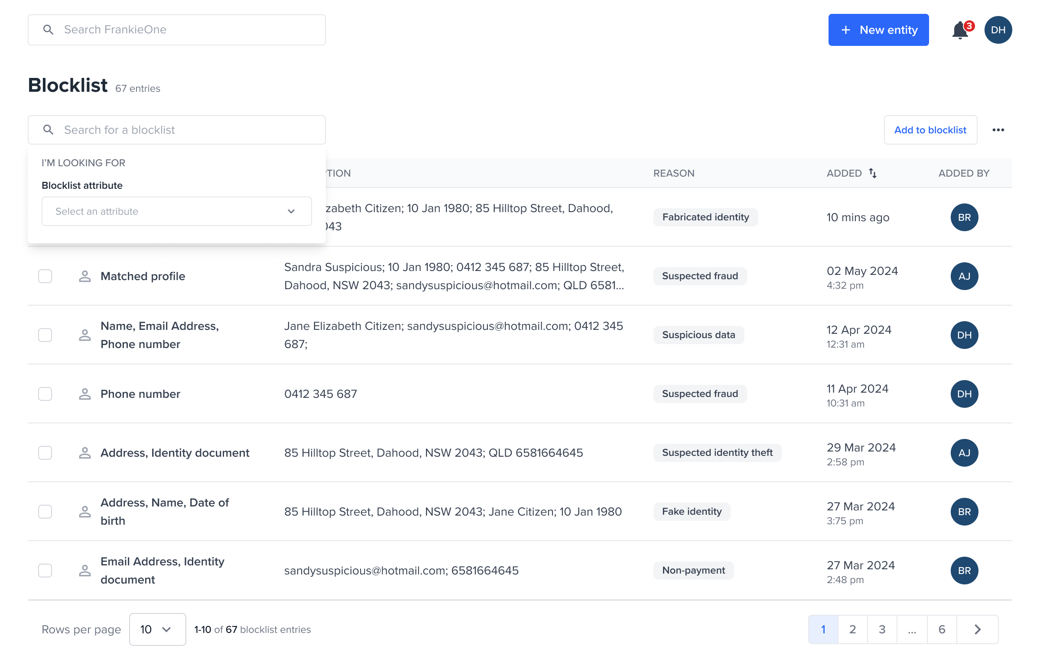This screenshot has height=658, width=1040.
Task: Focus the Search FrankieOne field
Action: (x=177, y=30)
